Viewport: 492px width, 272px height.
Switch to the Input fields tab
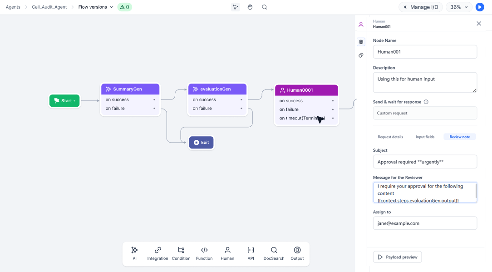(x=425, y=136)
